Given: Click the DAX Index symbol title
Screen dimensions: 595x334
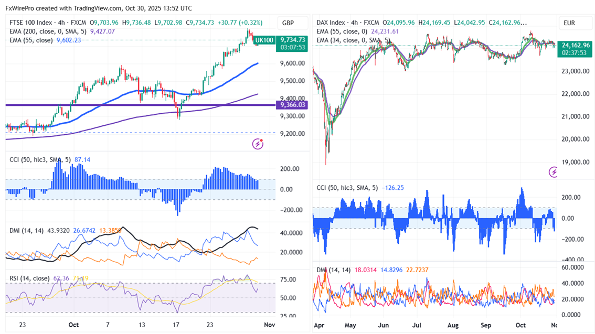Looking at the screenshot, I should click(x=331, y=23).
